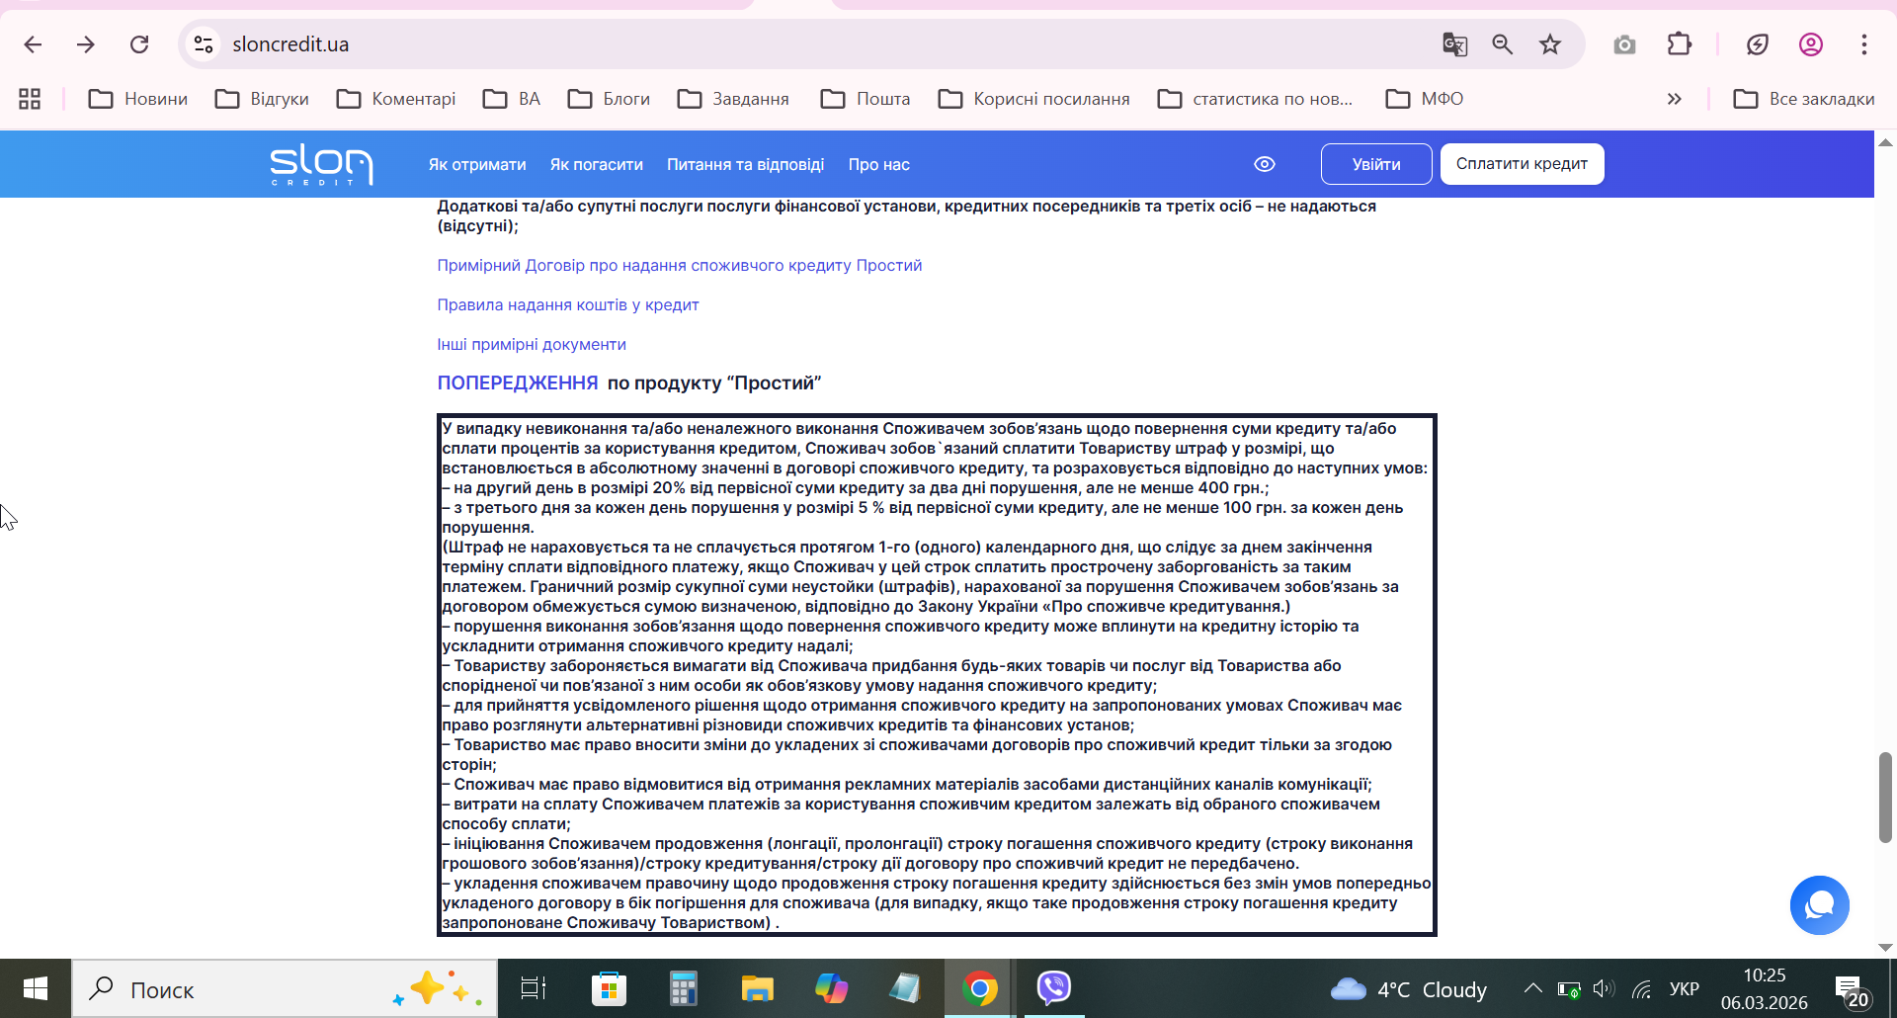Open Calculator from taskbar
Viewport: 1897px width, 1018px height.
coord(683,988)
